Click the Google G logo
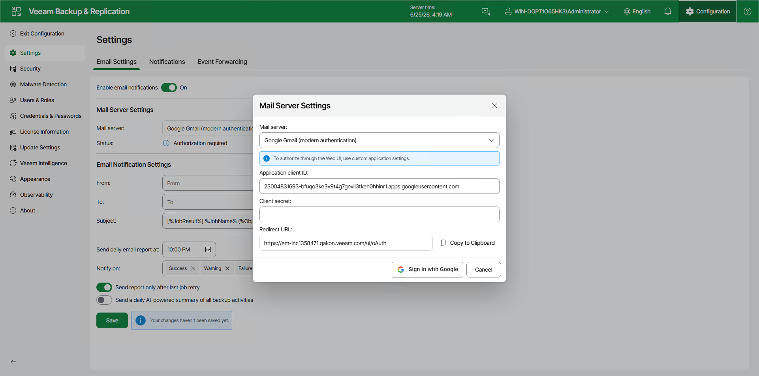Viewport: 759px width, 376px height. click(x=401, y=270)
